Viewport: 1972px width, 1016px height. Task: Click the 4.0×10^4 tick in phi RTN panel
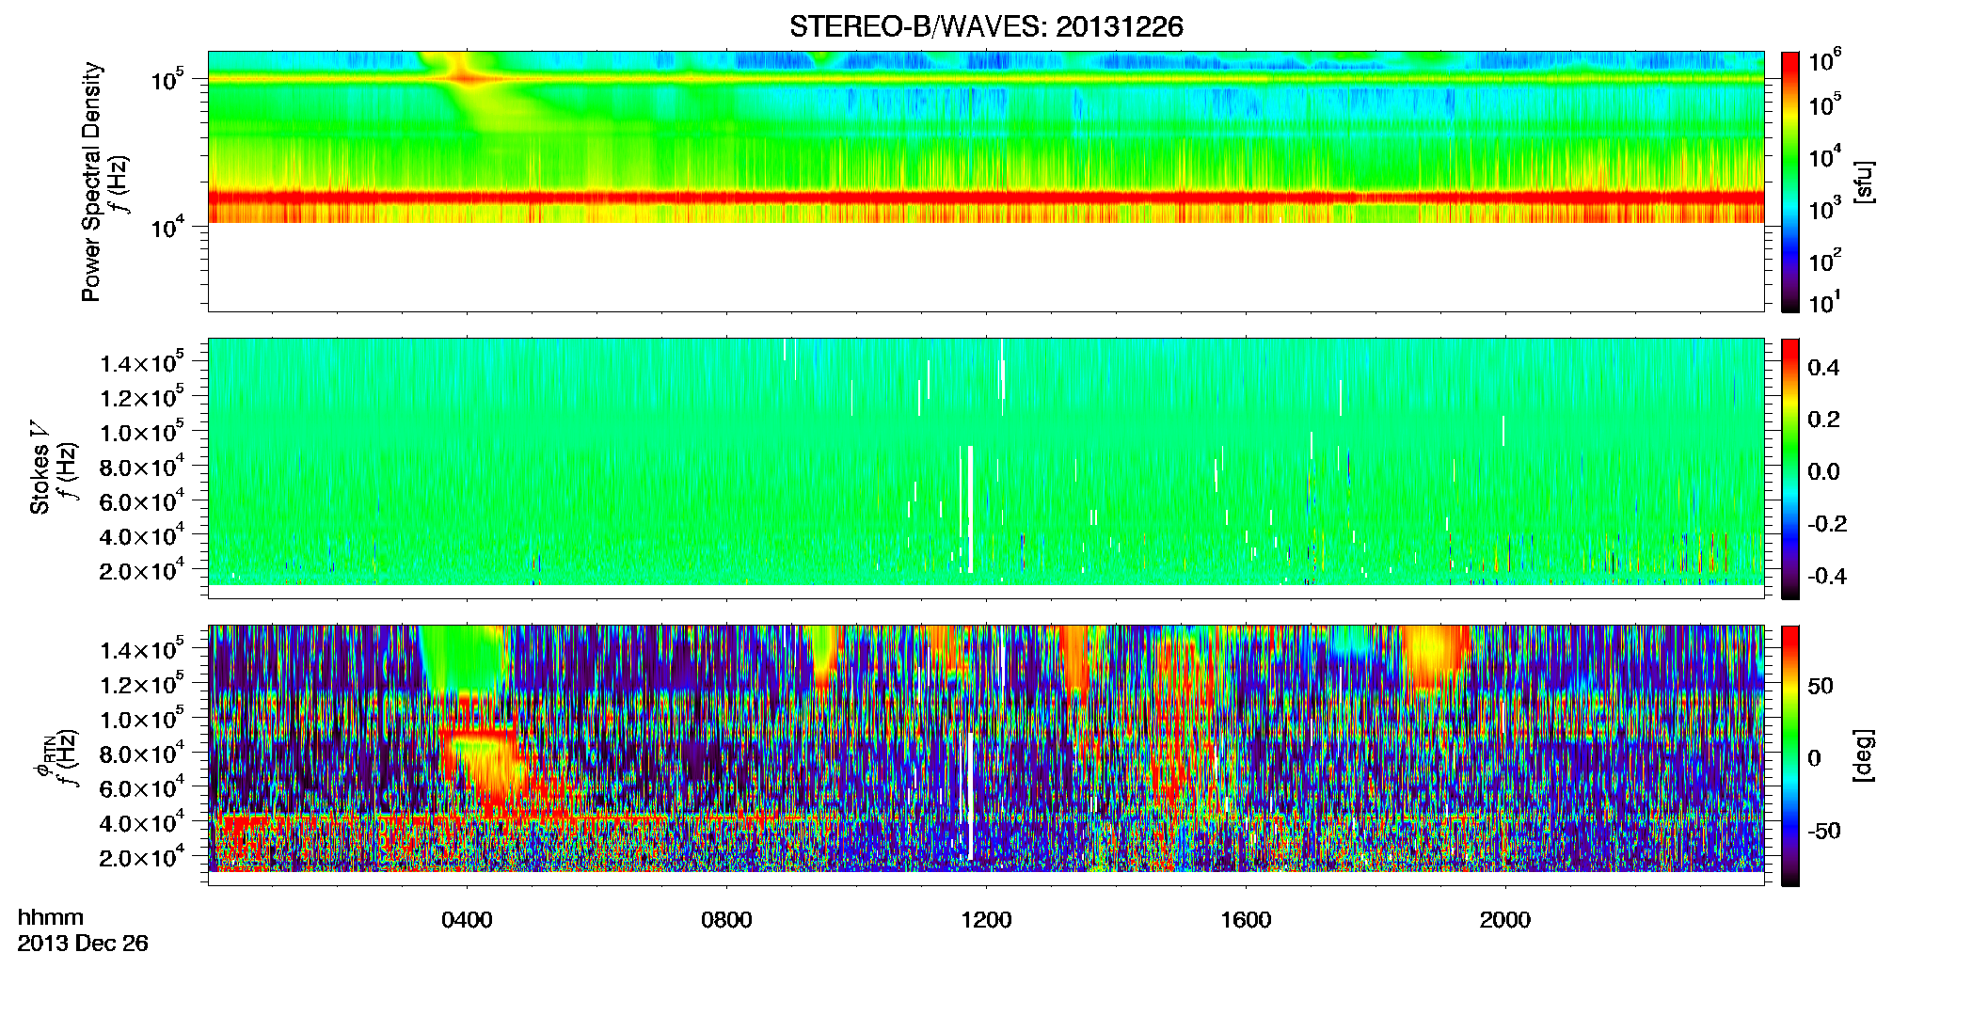[x=142, y=822]
